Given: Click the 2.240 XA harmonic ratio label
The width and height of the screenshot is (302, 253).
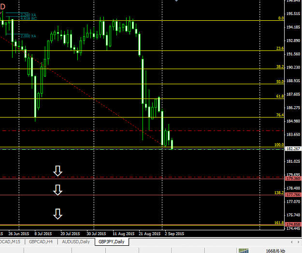Looking at the screenshot, I should pos(29,15).
